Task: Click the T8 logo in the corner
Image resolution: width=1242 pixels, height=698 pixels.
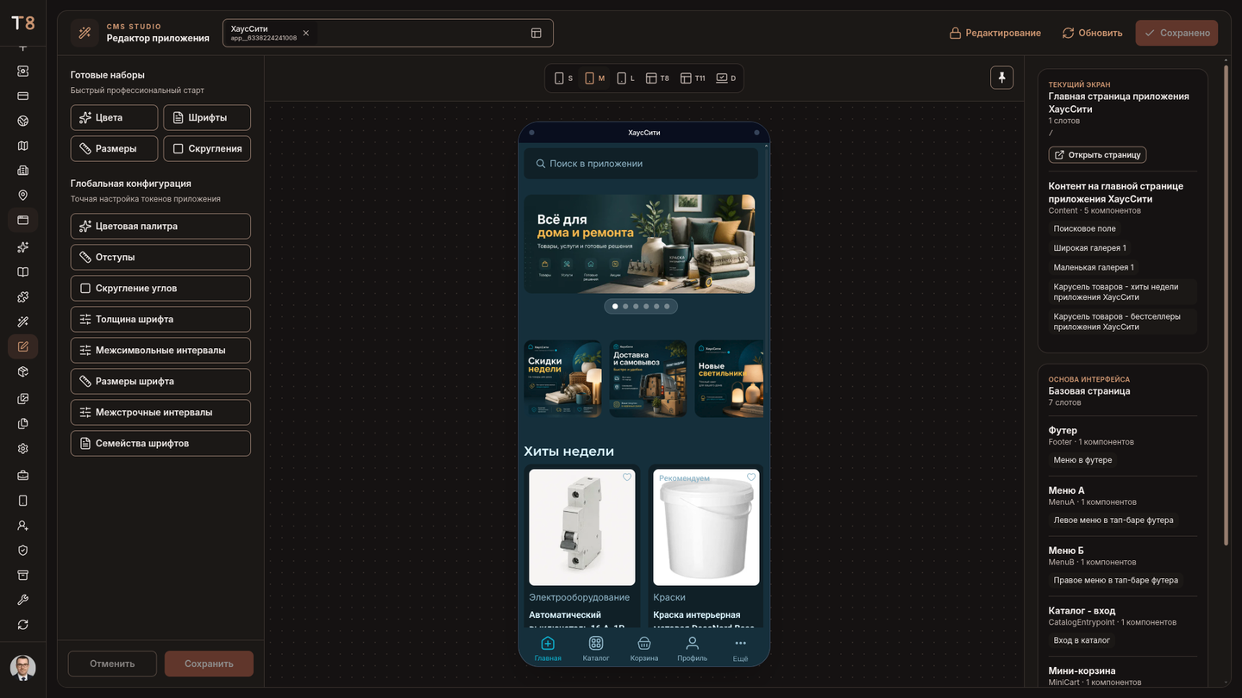Action: click(23, 23)
